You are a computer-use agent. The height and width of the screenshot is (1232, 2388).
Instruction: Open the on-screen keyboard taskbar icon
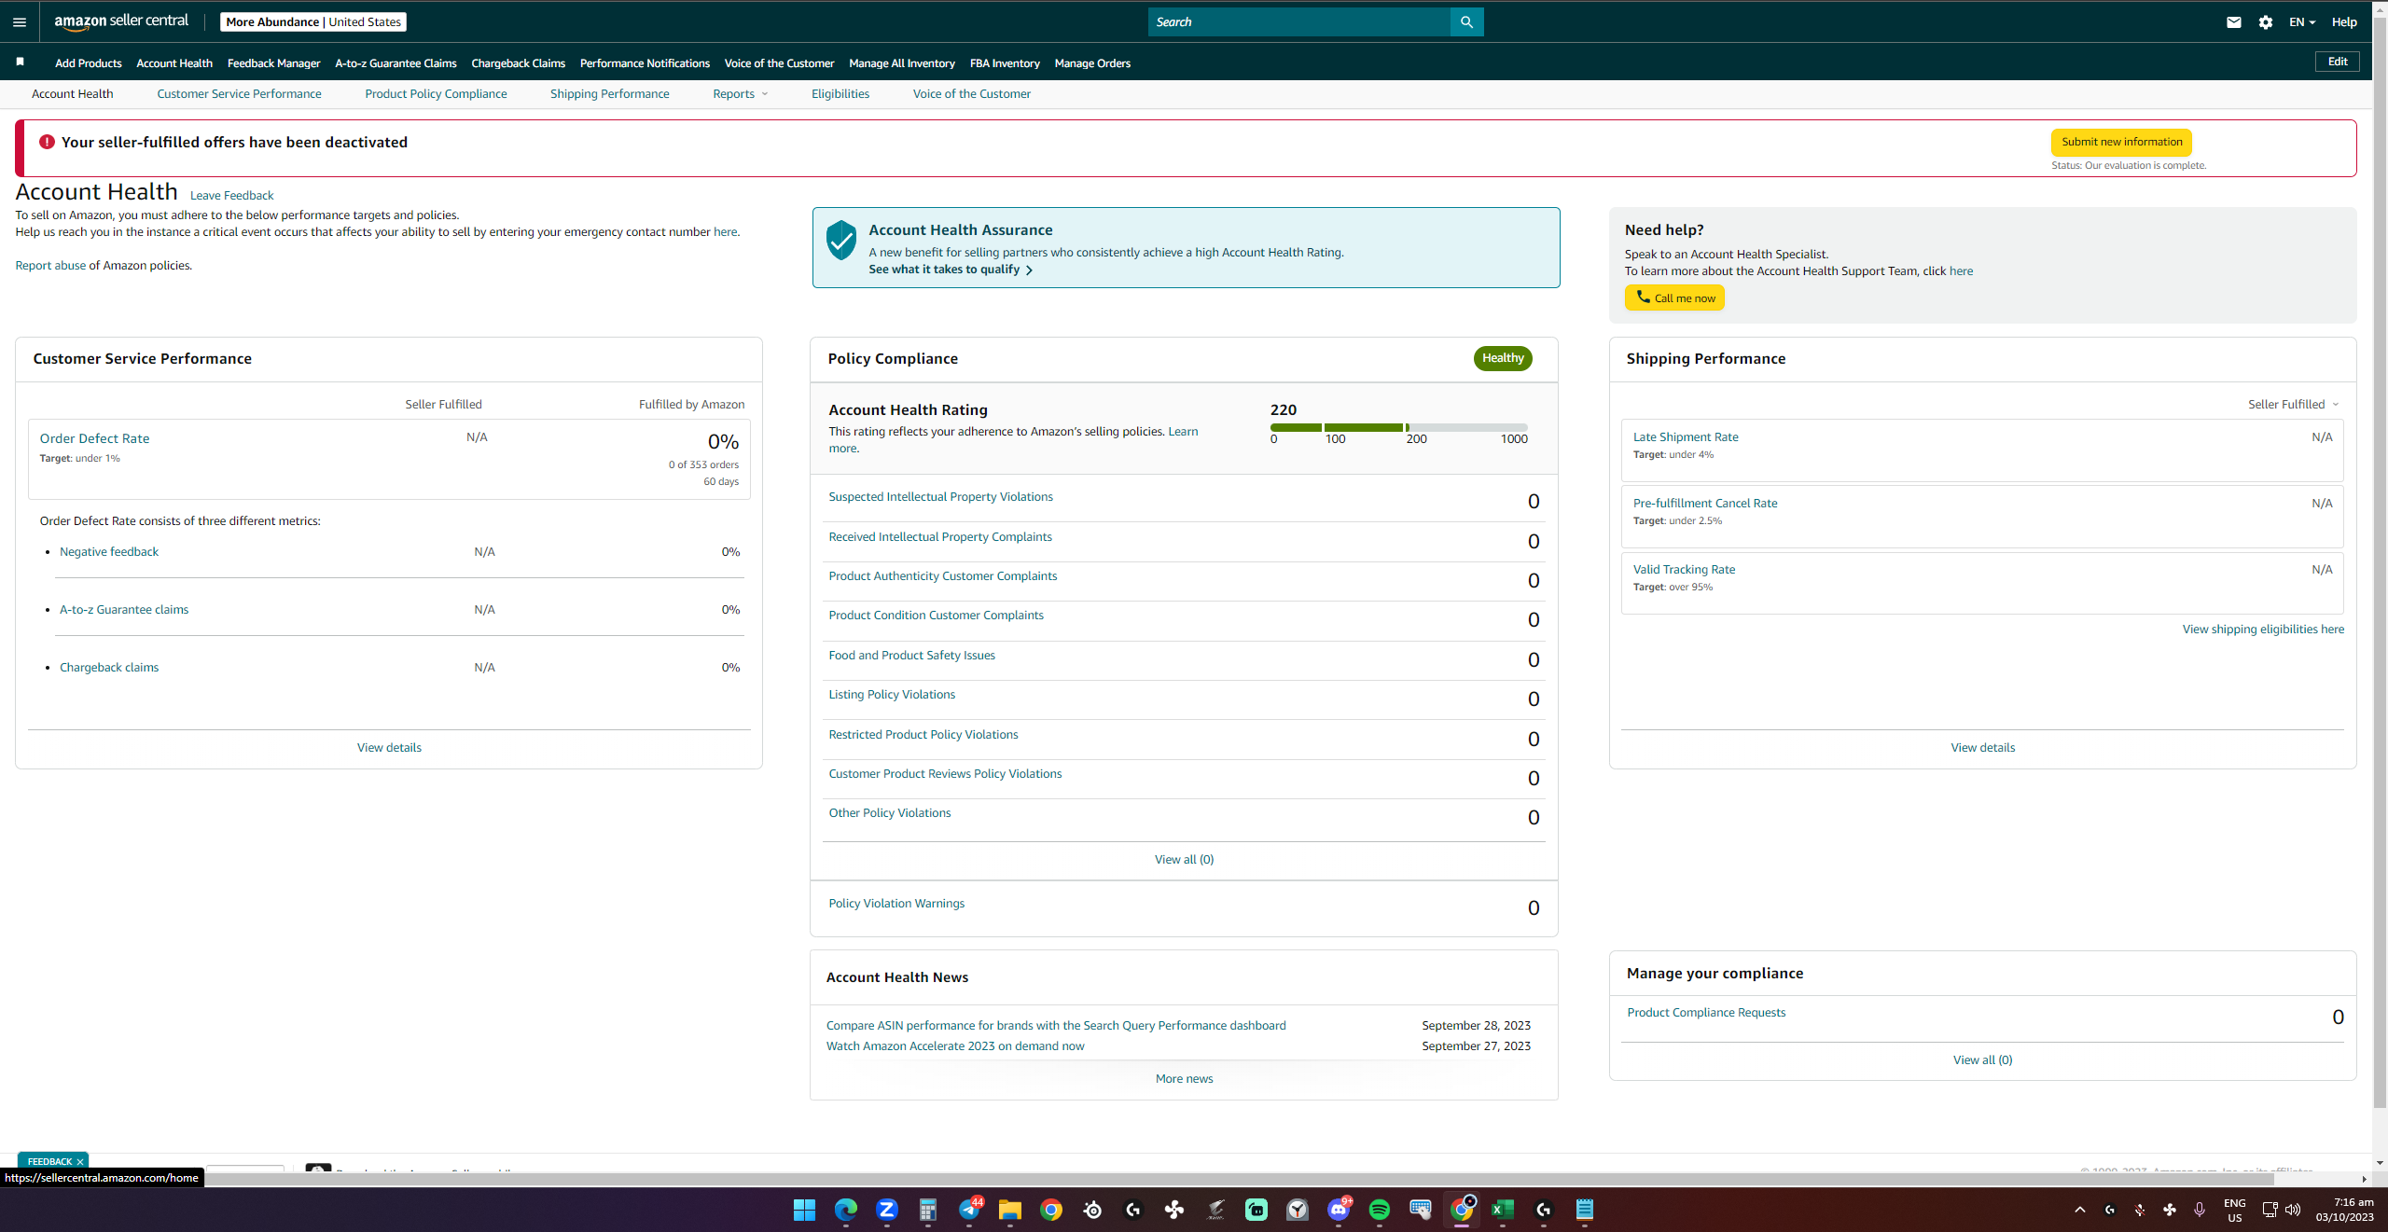coord(1421,1210)
